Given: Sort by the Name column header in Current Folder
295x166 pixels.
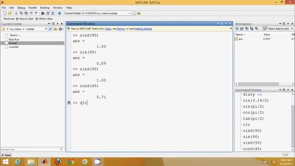Looking at the screenshot, I should (15, 35).
